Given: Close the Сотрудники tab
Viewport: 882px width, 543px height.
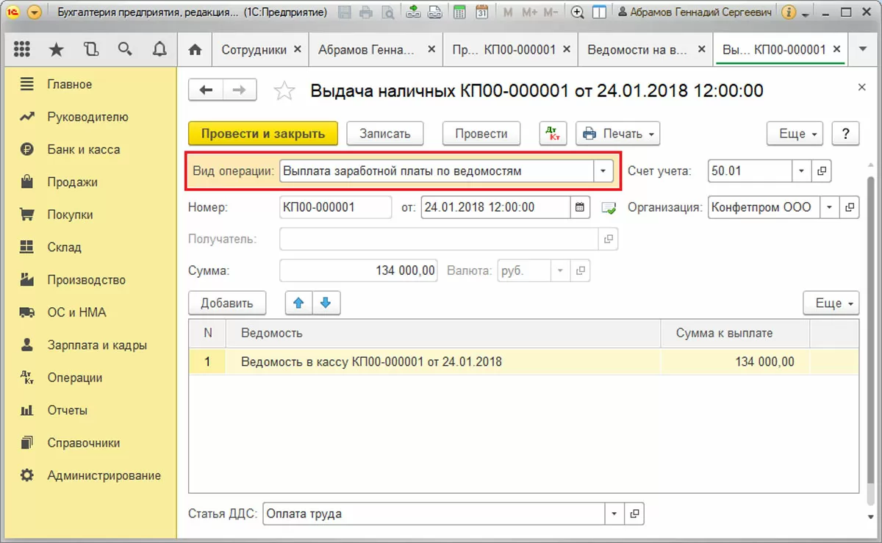Looking at the screenshot, I should 298,49.
